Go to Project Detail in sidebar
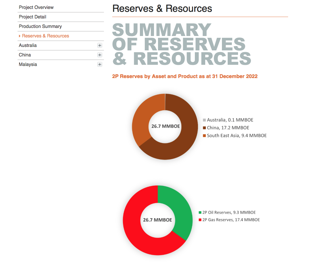312x271 pixels. (x=33, y=17)
